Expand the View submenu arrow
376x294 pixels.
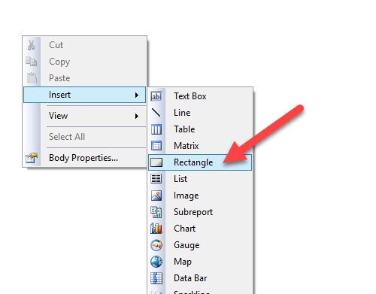(x=137, y=116)
